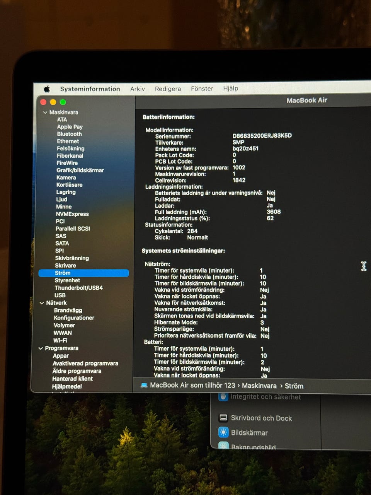Click the serial number D86835200ERJ83K5D
The width and height of the screenshot is (371, 495).
coord(262,136)
